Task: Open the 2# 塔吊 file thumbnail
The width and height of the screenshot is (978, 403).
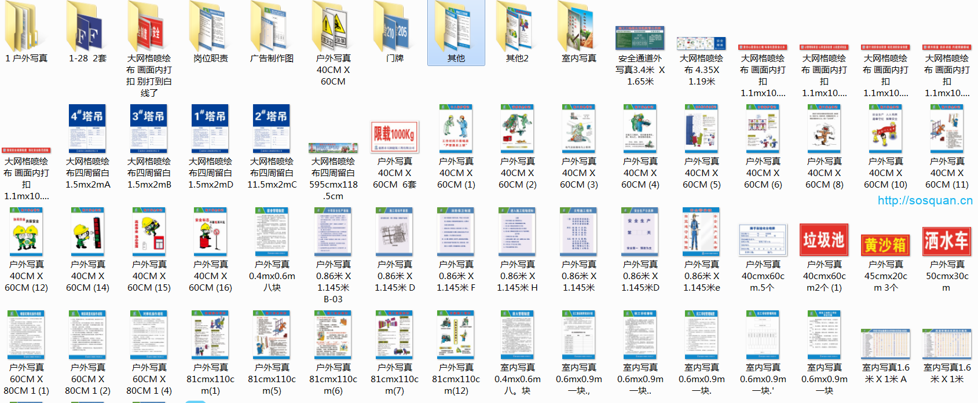Action: (x=272, y=129)
